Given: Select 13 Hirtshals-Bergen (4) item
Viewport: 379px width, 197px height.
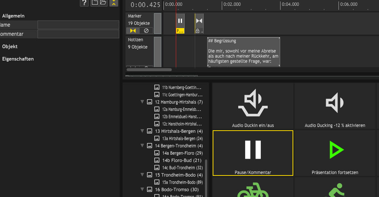Looking at the screenshot, I should click(x=179, y=131).
